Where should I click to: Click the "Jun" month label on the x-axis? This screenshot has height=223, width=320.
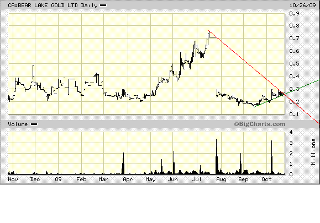click(172, 180)
